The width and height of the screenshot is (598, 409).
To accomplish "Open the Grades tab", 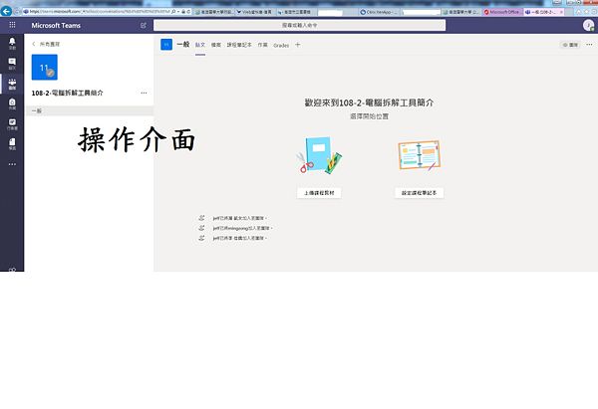I will pos(281,45).
